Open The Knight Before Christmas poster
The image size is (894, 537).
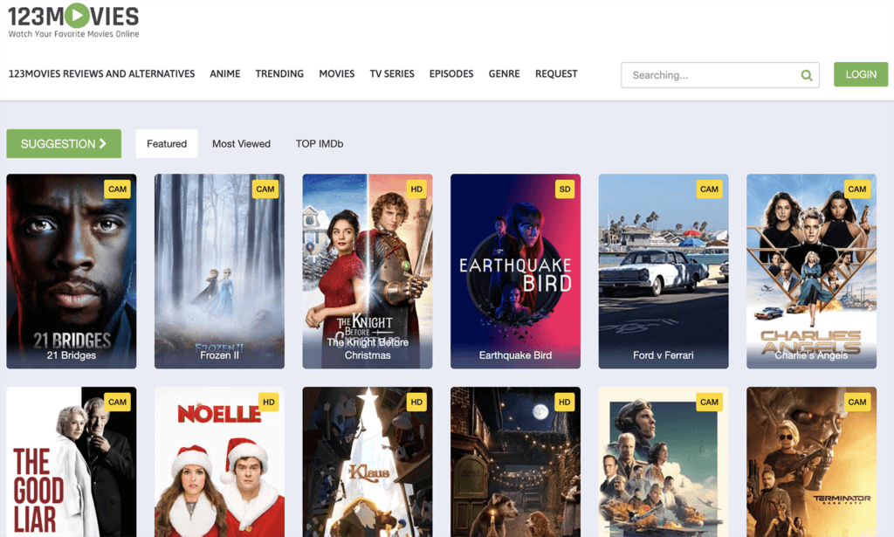pyautogui.click(x=368, y=272)
